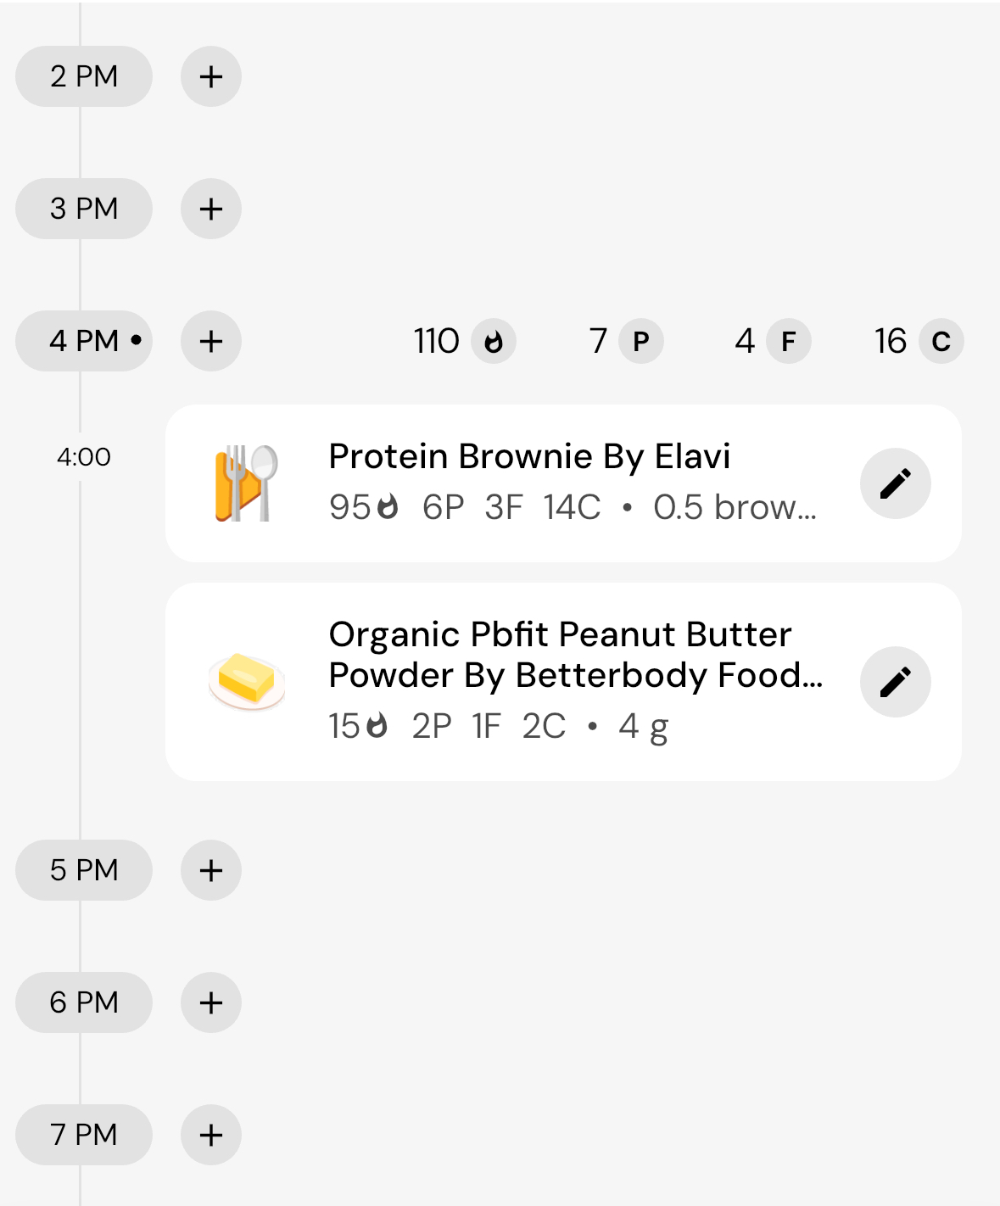Click the fat F badge
The image size is (1000, 1206).
tap(789, 341)
